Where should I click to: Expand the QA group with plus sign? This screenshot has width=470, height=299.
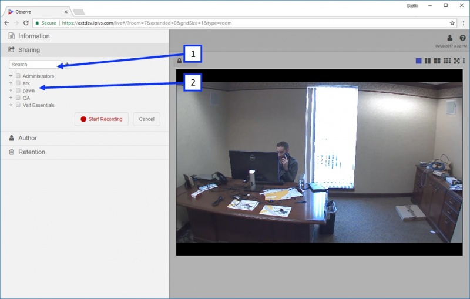(11, 98)
